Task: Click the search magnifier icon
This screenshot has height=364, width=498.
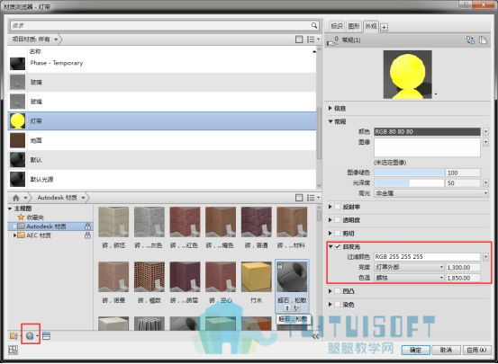Action: 313,25
